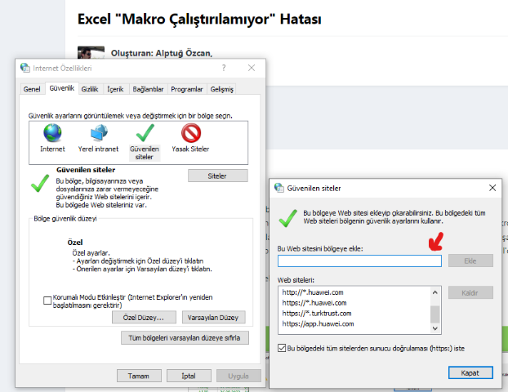The height and width of the screenshot is (392, 508).
Task: Click the website address input field
Action: point(359,261)
